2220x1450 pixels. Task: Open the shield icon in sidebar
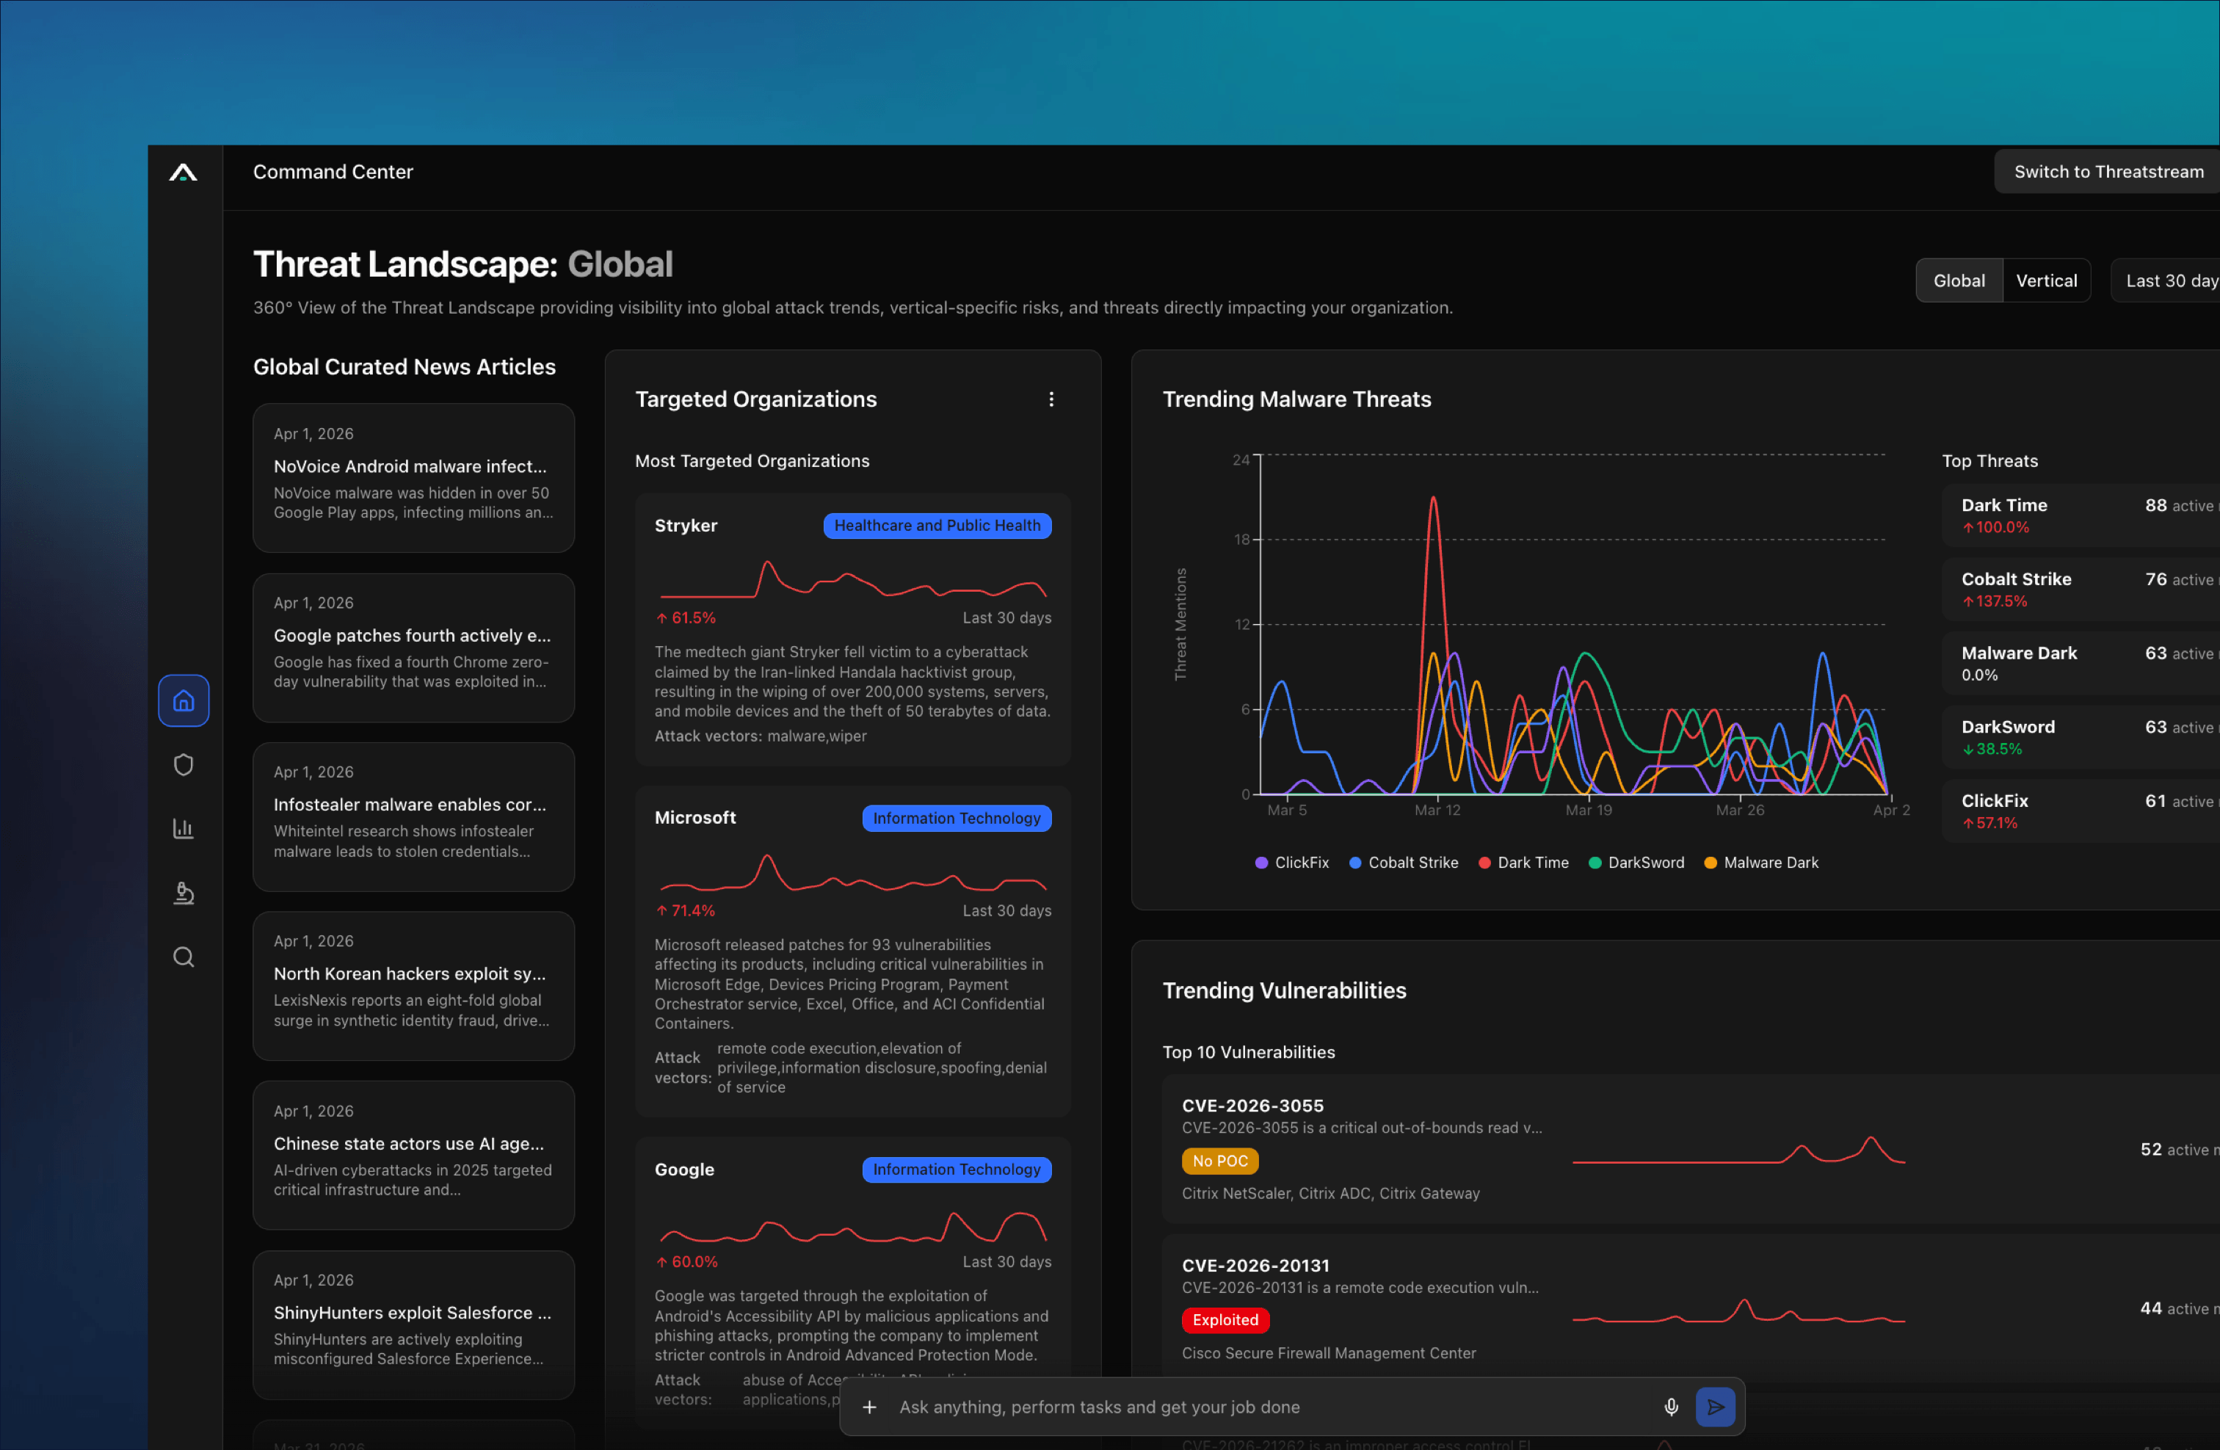pos(183,764)
